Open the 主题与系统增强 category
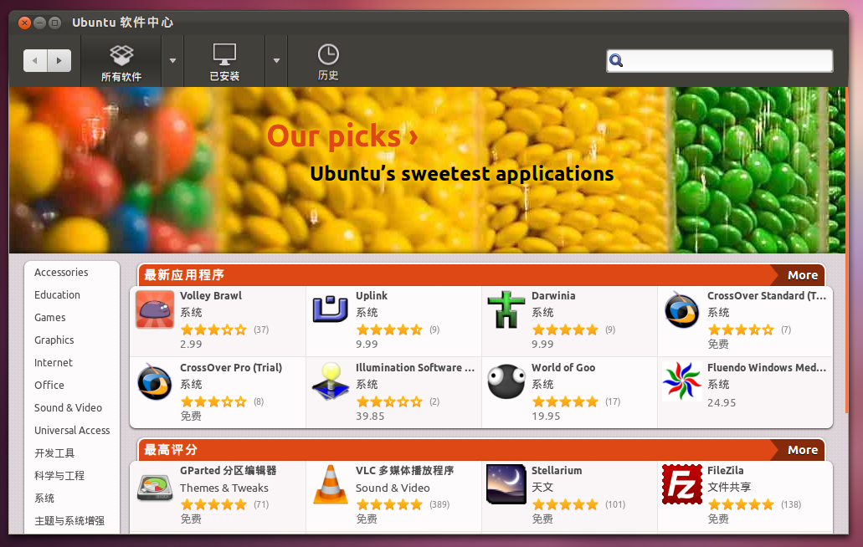Image resolution: width=863 pixels, height=547 pixels. point(69,520)
